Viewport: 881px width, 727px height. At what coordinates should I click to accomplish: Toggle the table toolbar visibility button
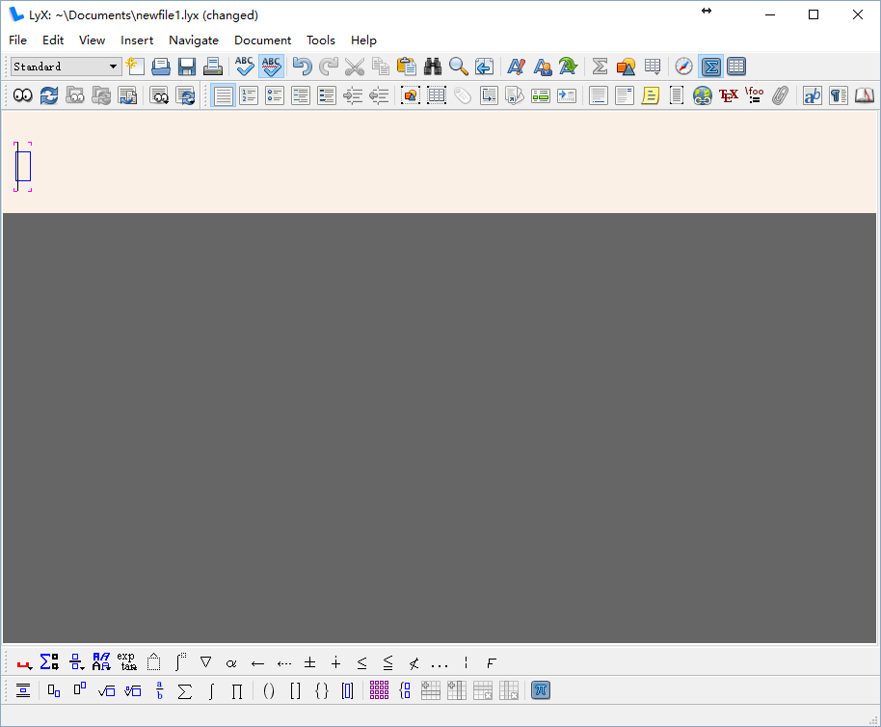tap(735, 67)
